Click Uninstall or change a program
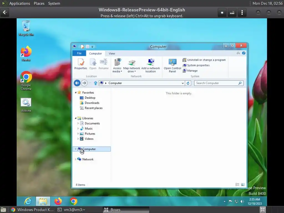Image resolution: width=284 pixels, height=213 pixels. 204,60
